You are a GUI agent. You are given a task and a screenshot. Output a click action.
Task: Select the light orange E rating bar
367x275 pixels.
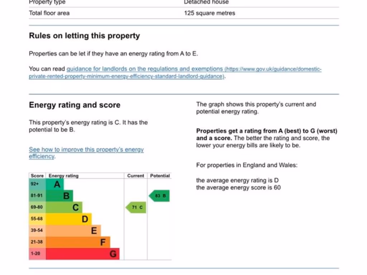(x=73, y=230)
